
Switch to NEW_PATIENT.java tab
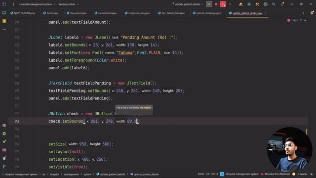click(x=23, y=13)
